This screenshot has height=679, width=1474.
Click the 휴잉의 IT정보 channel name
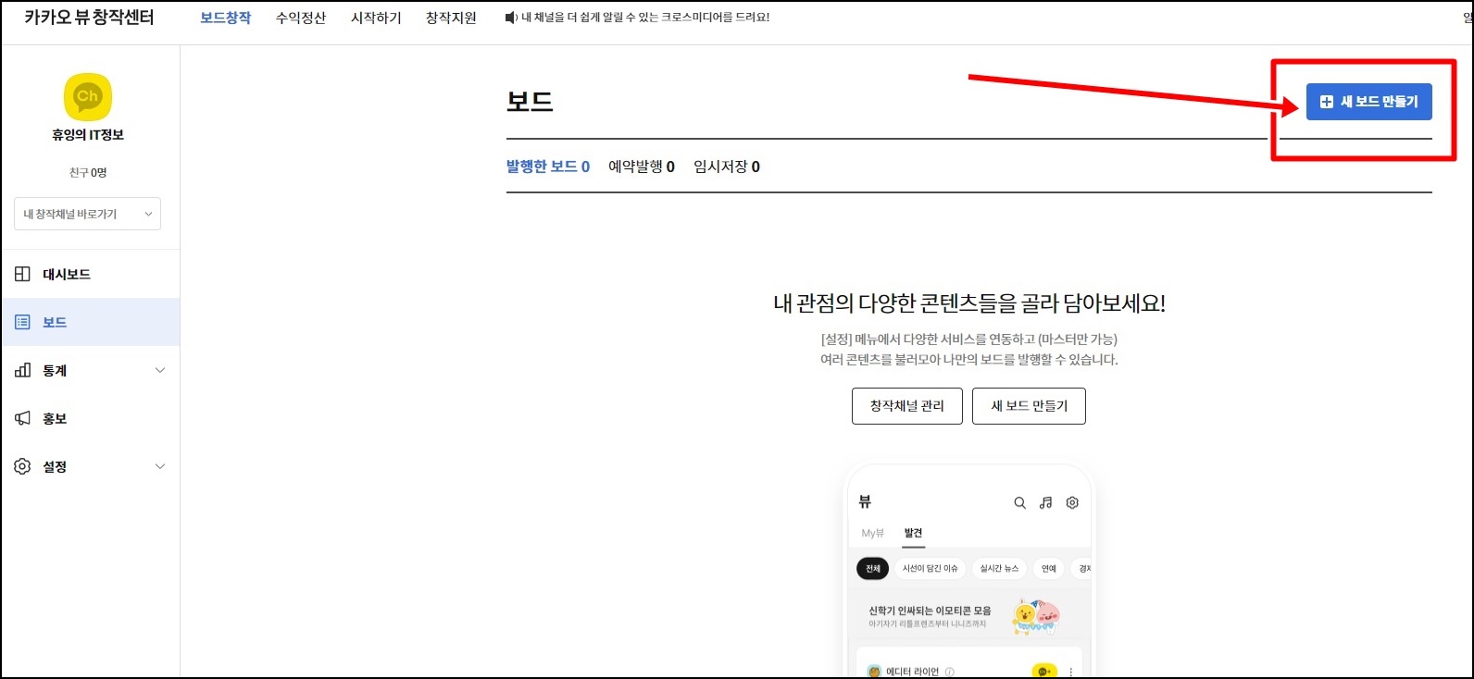click(88, 135)
